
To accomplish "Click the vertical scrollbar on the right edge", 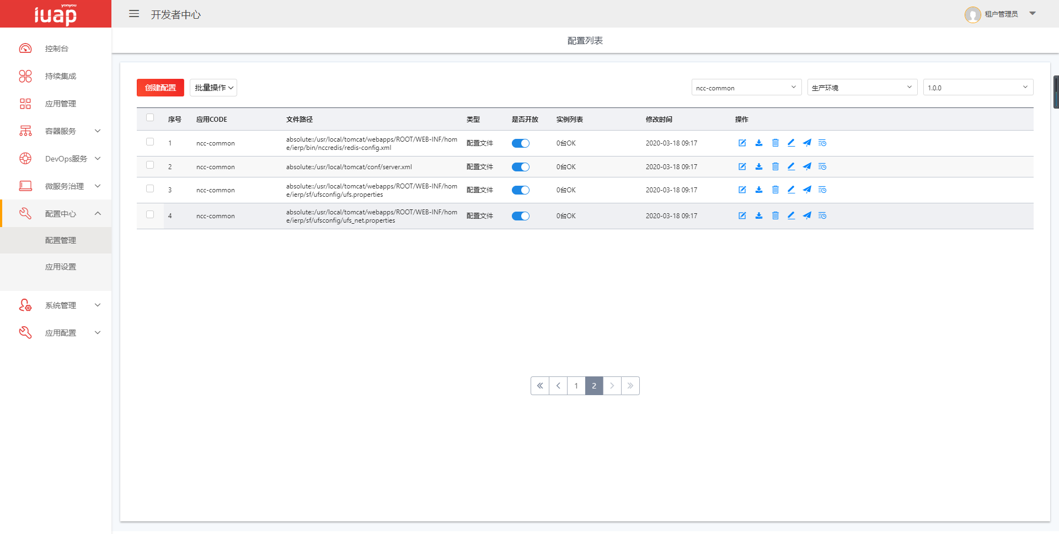I will click(1056, 92).
